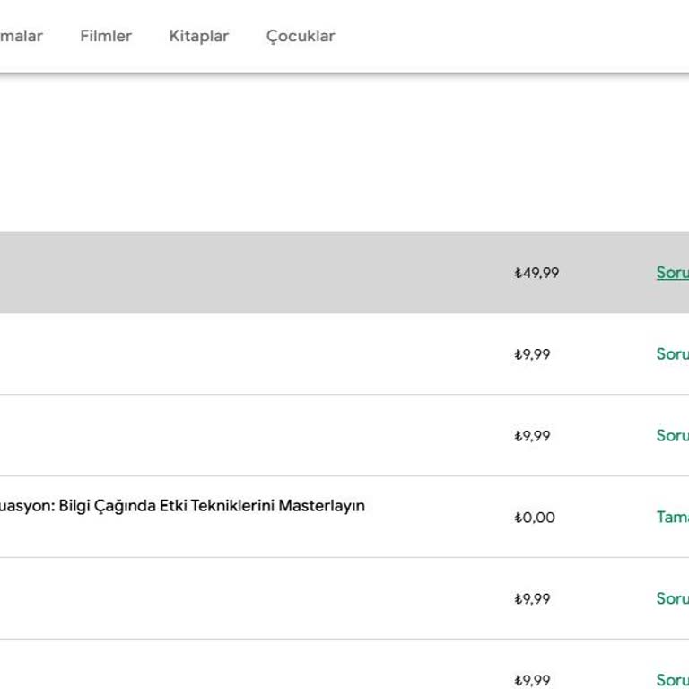
Task: Click Soru link in first ₺9,99 row
Action: point(672,354)
